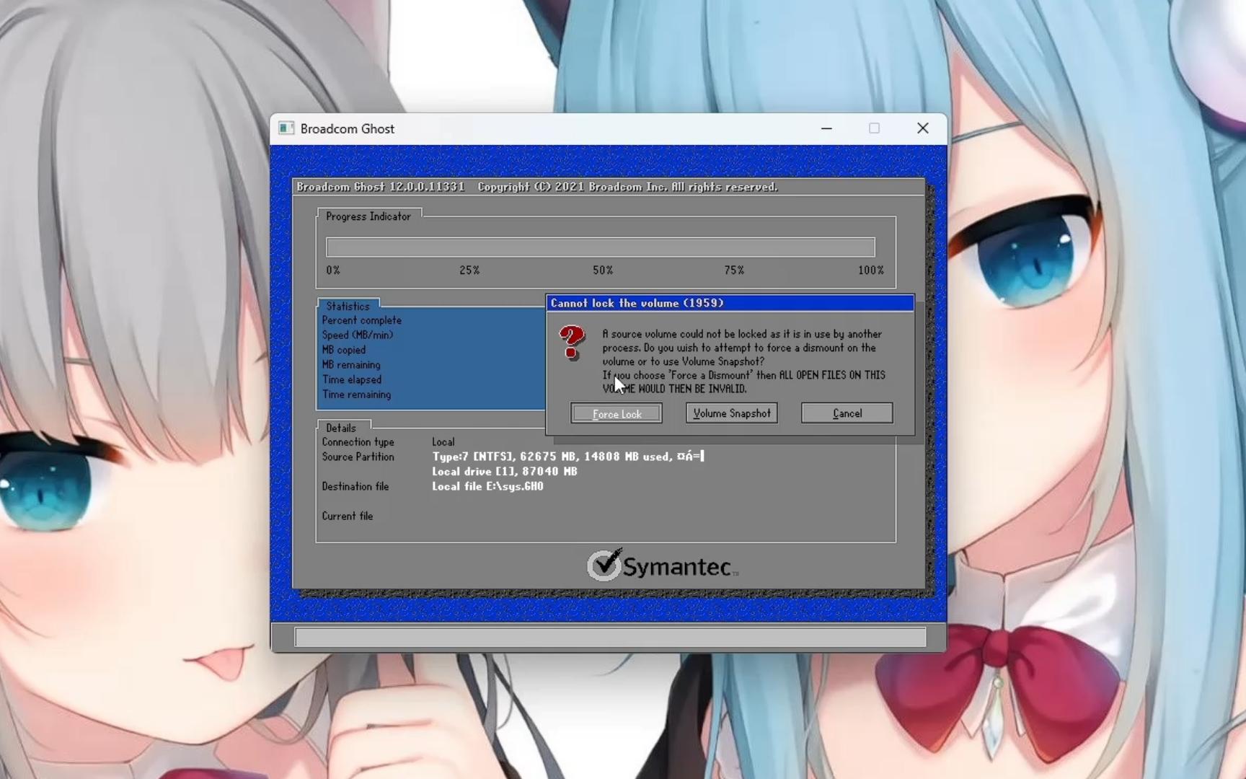This screenshot has width=1246, height=779.
Task: Click the 'Details' group label
Action: (341, 428)
